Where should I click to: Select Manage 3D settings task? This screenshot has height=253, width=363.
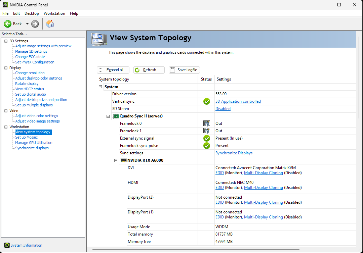(x=31, y=51)
